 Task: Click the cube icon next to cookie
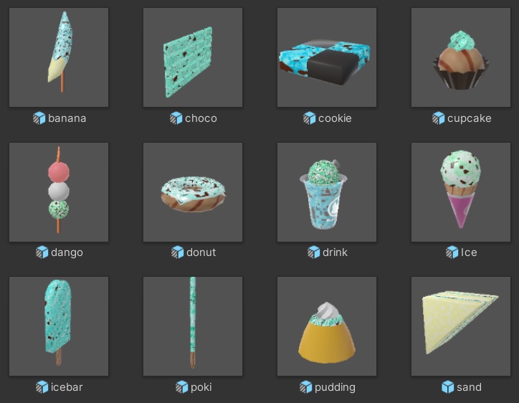[x=310, y=118]
